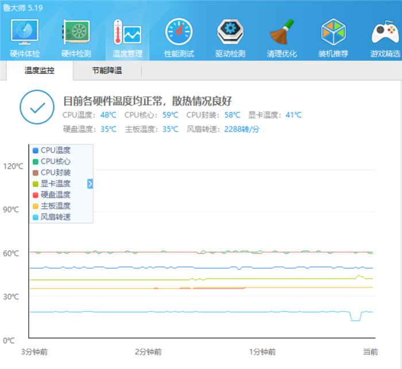Viewport: 402px width, 369px height.
Task: Click the red 硬盘温度 color swatch
Action: (x=36, y=195)
